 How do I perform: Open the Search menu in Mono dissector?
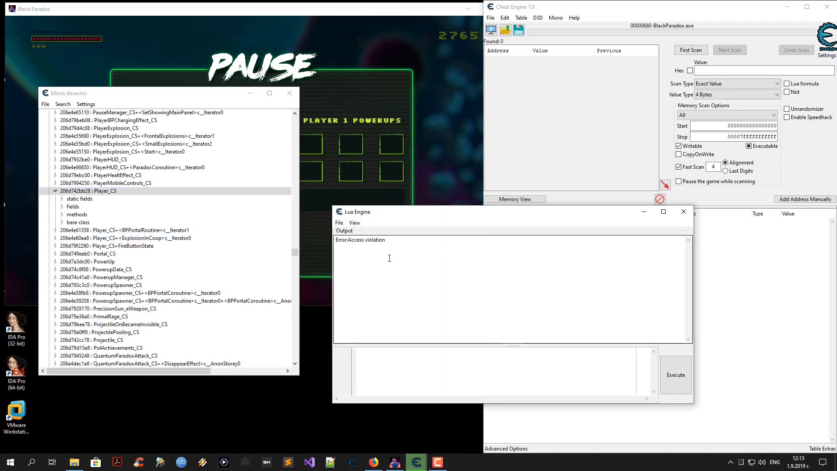(63, 104)
